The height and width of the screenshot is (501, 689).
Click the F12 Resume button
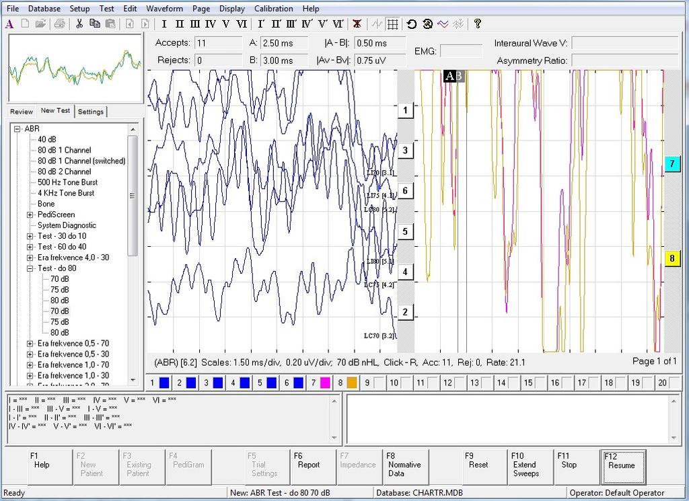click(623, 467)
